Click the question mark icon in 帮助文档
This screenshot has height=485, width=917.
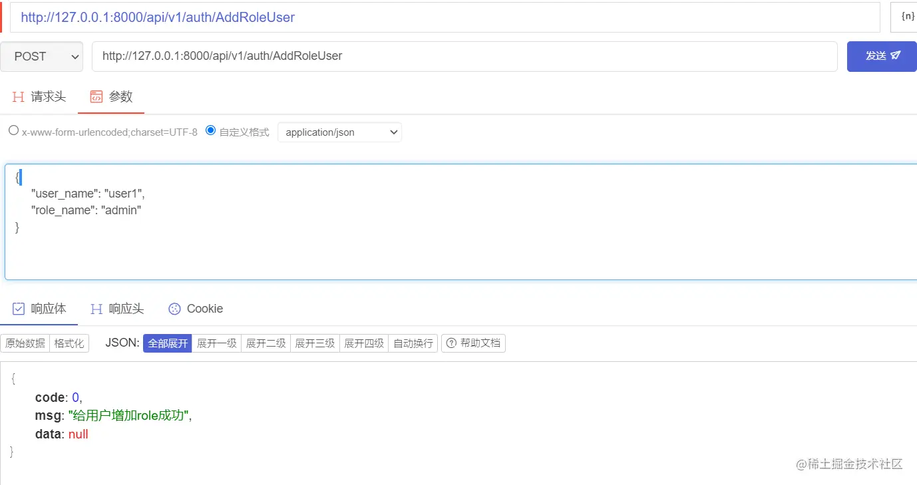point(451,343)
